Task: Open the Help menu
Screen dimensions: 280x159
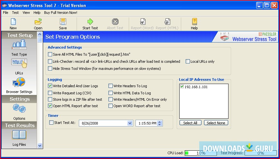Action: coord(37,13)
